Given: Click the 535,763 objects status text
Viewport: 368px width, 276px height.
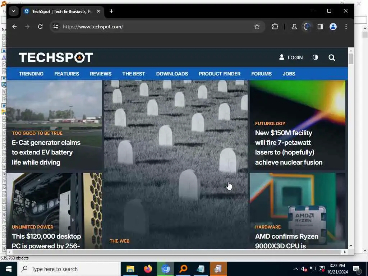Looking at the screenshot, I should click(x=14, y=258).
